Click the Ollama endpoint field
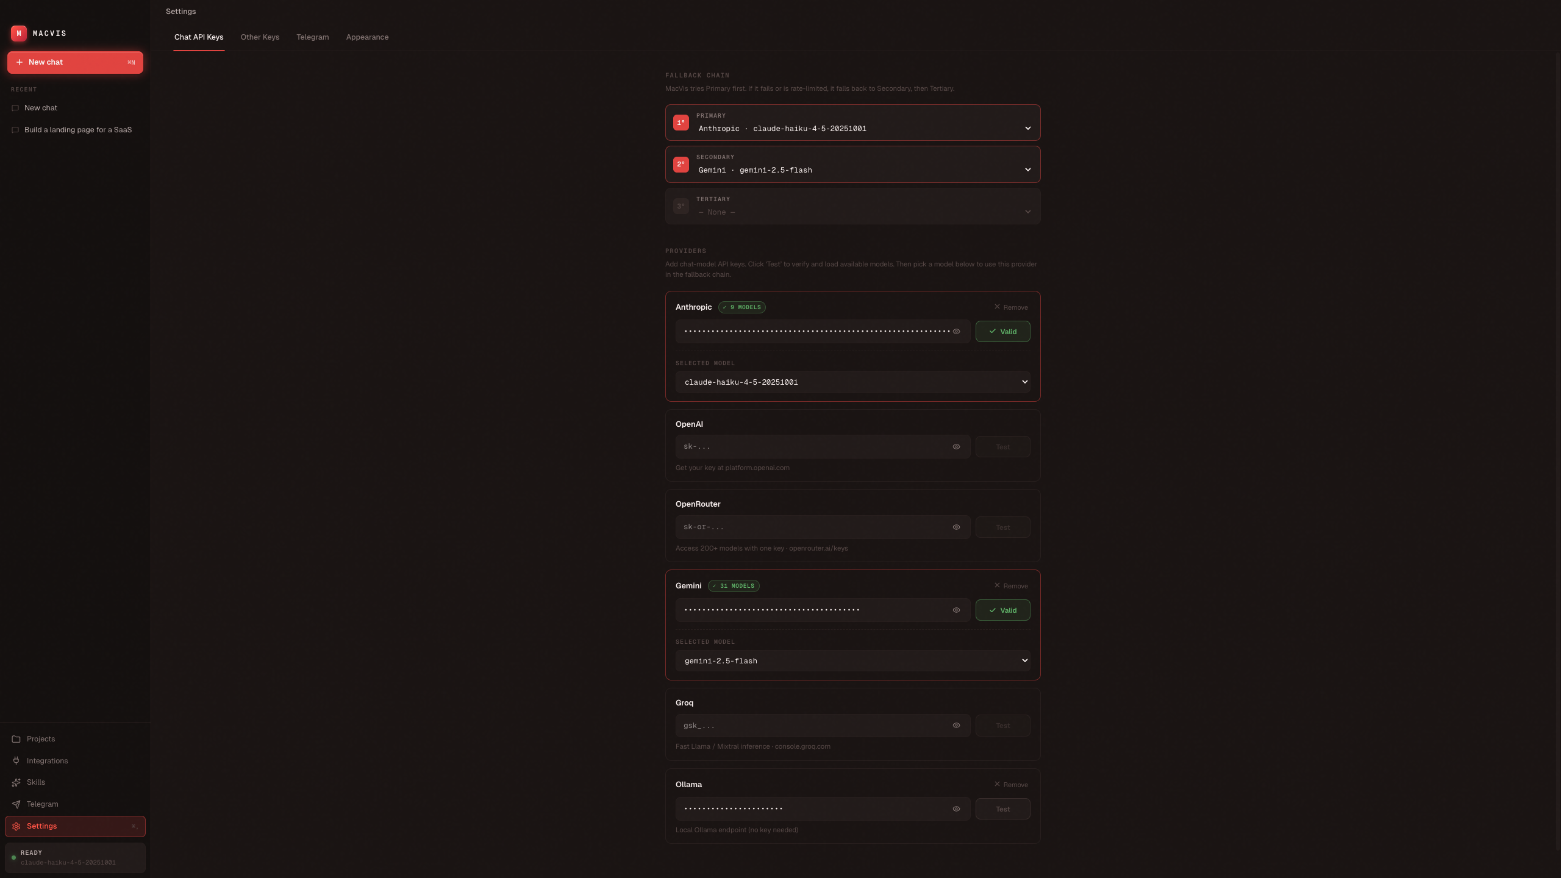1561x878 pixels. 823,809
